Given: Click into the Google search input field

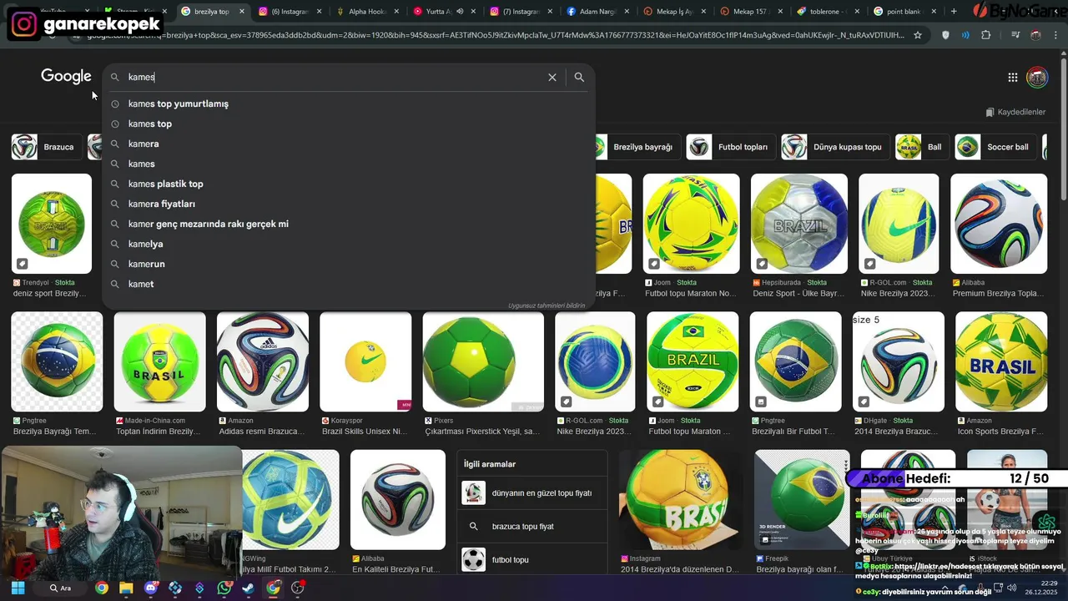Looking at the screenshot, I should pos(334,77).
